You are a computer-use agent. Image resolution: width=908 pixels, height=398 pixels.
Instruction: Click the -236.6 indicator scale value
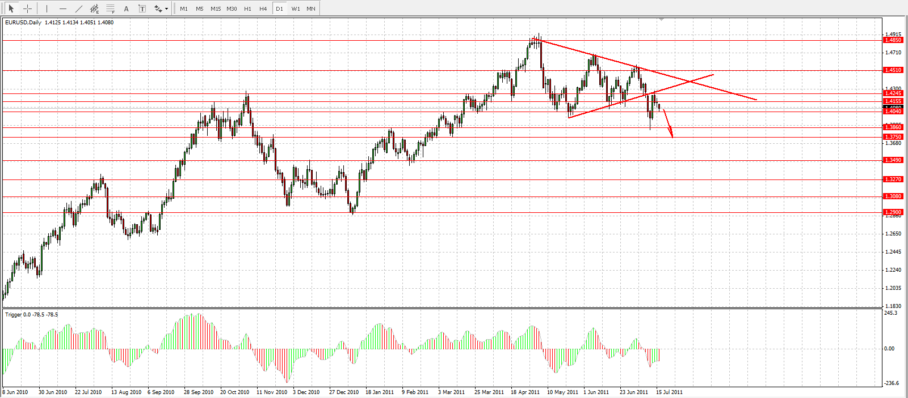pos(892,383)
